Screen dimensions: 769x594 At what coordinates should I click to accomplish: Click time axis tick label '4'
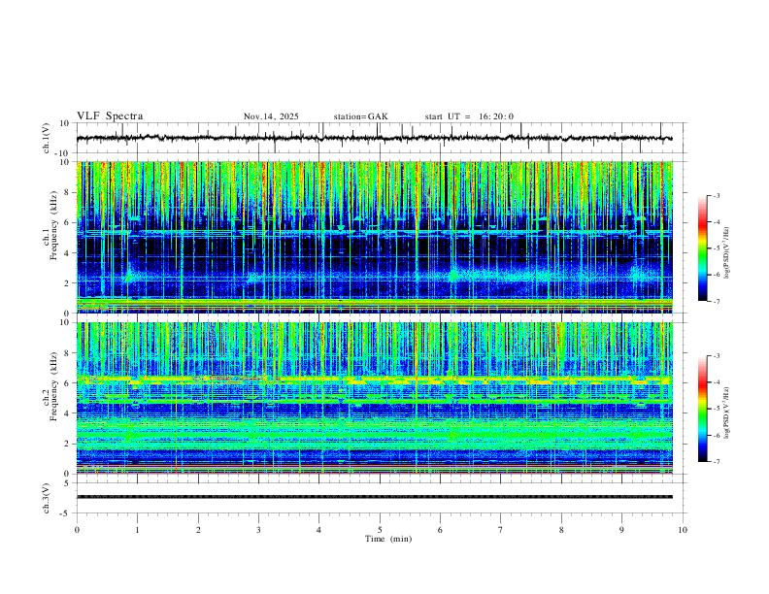point(319,530)
